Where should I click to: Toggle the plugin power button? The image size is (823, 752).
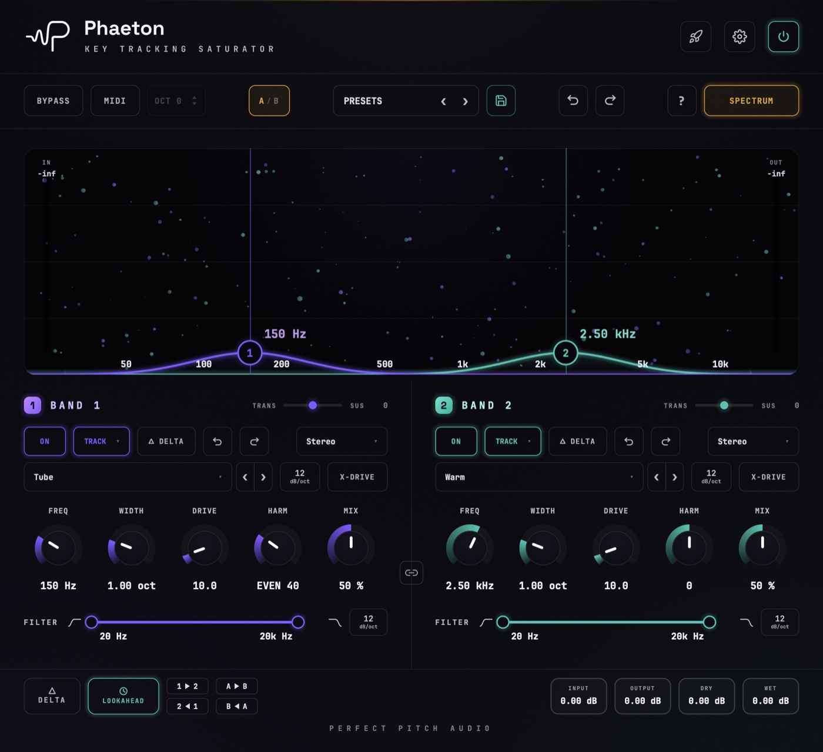[x=784, y=36]
